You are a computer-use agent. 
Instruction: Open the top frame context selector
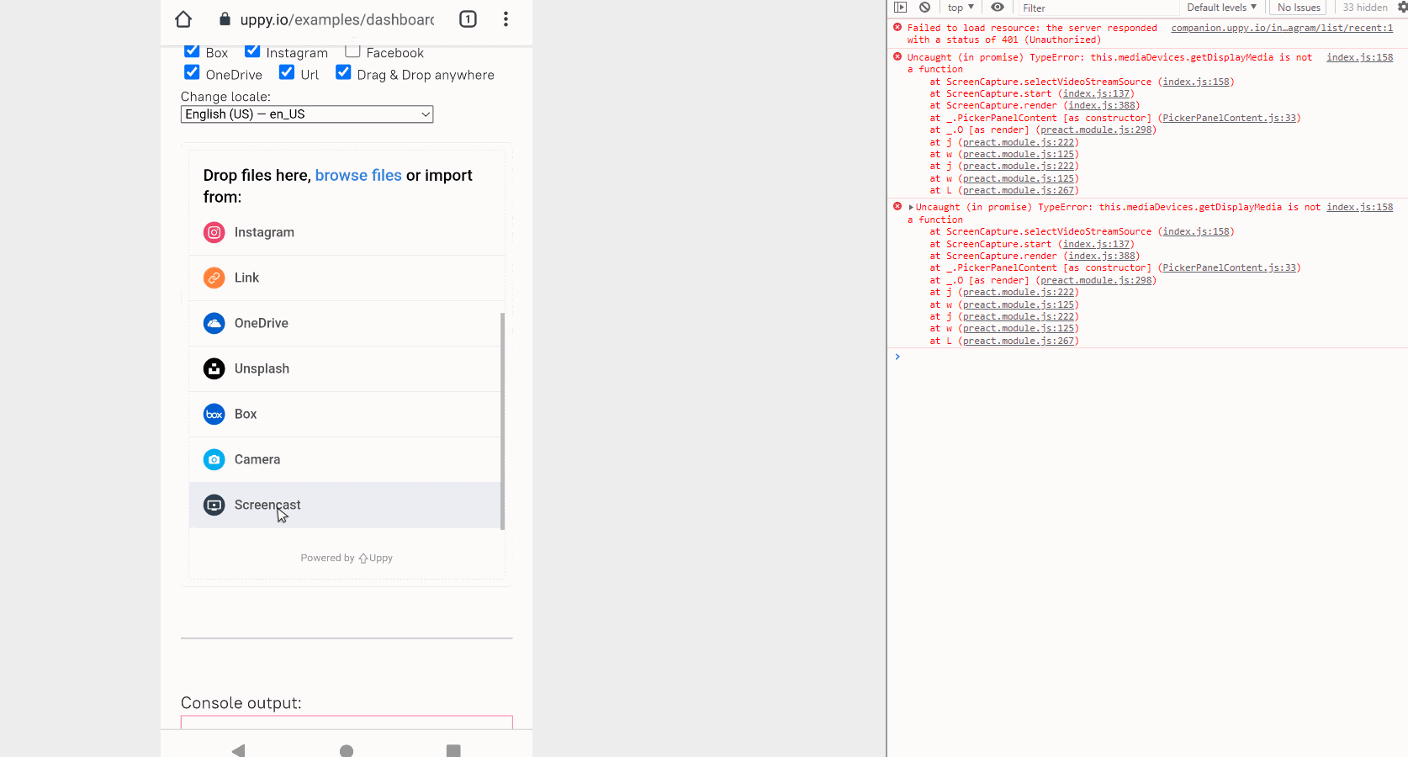coord(959,8)
